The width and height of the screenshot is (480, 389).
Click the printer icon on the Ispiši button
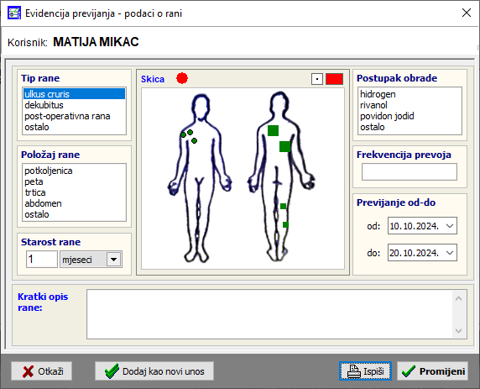pos(354,371)
